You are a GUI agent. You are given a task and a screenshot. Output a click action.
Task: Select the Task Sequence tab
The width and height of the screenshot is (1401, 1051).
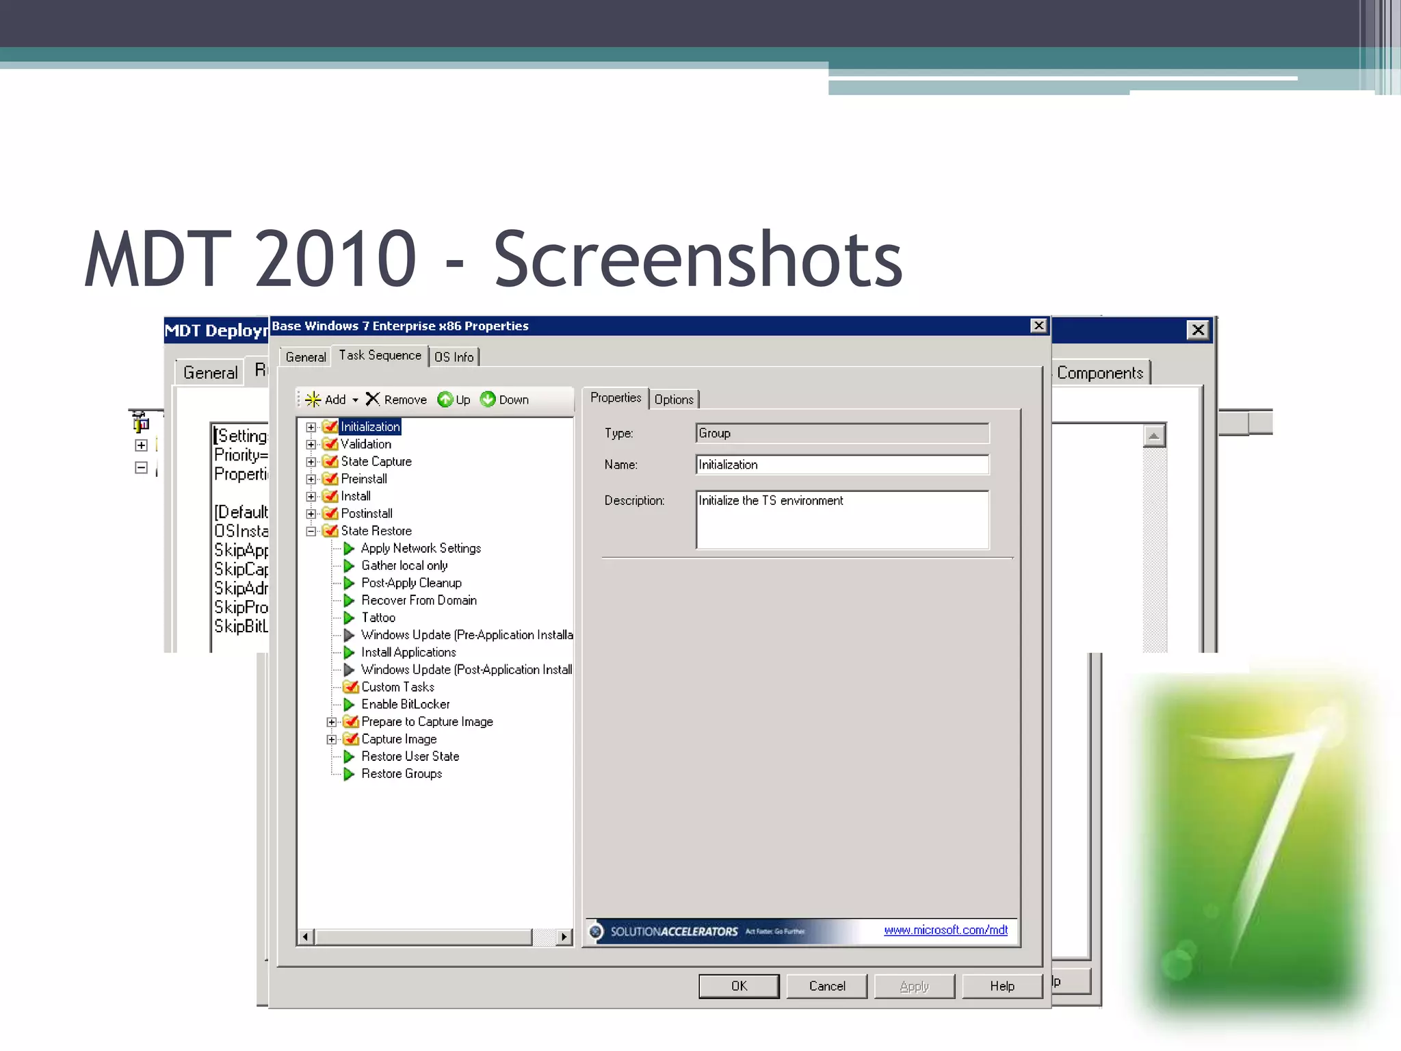pyautogui.click(x=380, y=356)
